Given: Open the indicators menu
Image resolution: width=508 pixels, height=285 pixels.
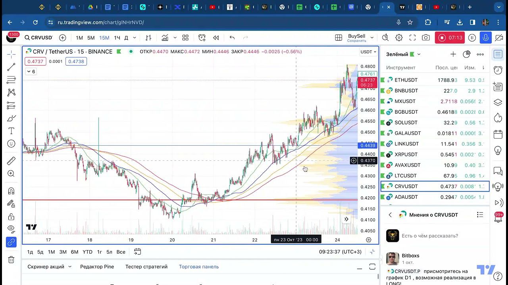Looking at the screenshot, I should pos(165,38).
